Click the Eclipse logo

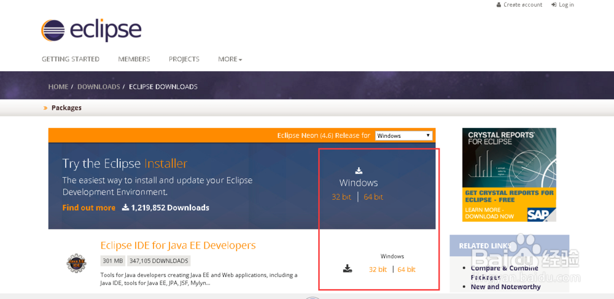91,31
